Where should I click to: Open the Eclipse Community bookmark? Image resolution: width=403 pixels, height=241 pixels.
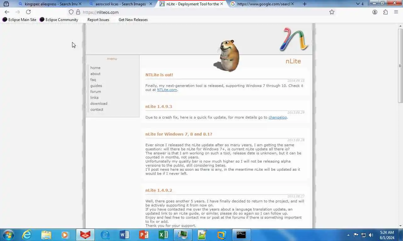coord(59,19)
